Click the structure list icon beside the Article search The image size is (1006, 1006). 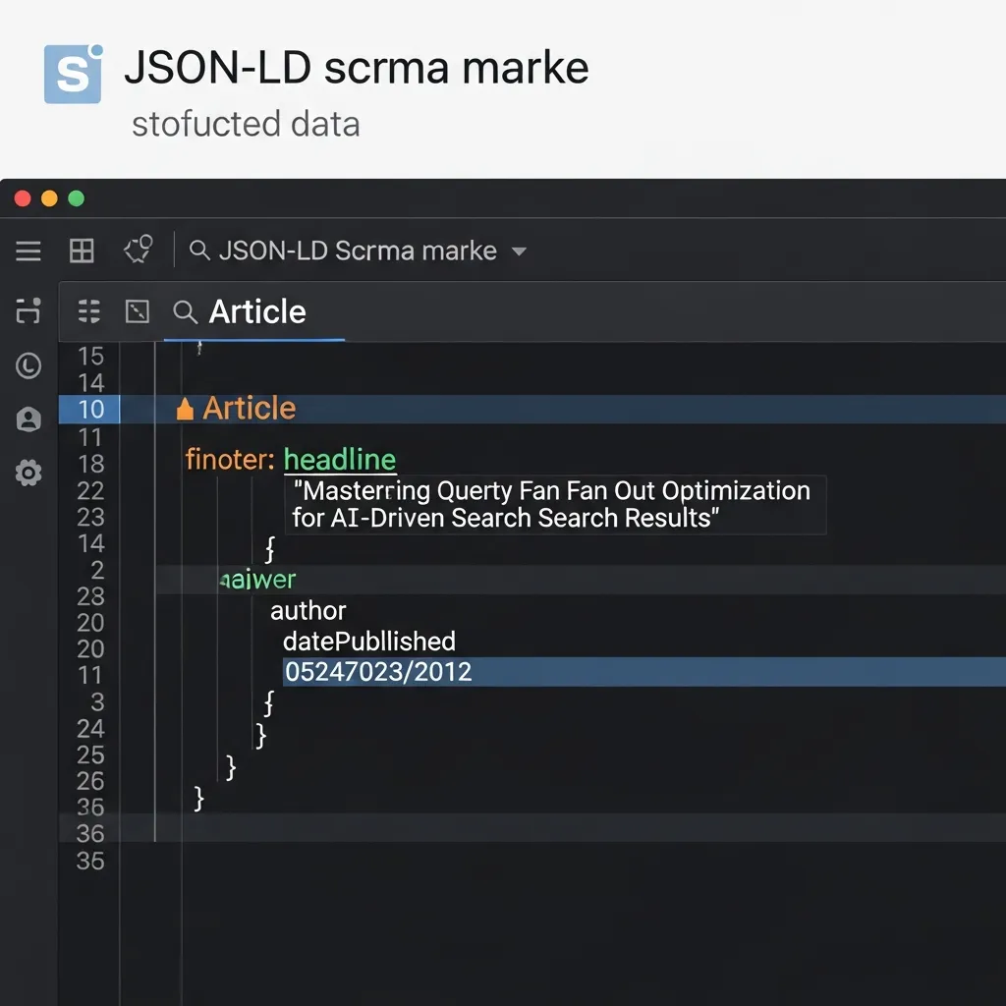pyautogui.click(x=88, y=311)
